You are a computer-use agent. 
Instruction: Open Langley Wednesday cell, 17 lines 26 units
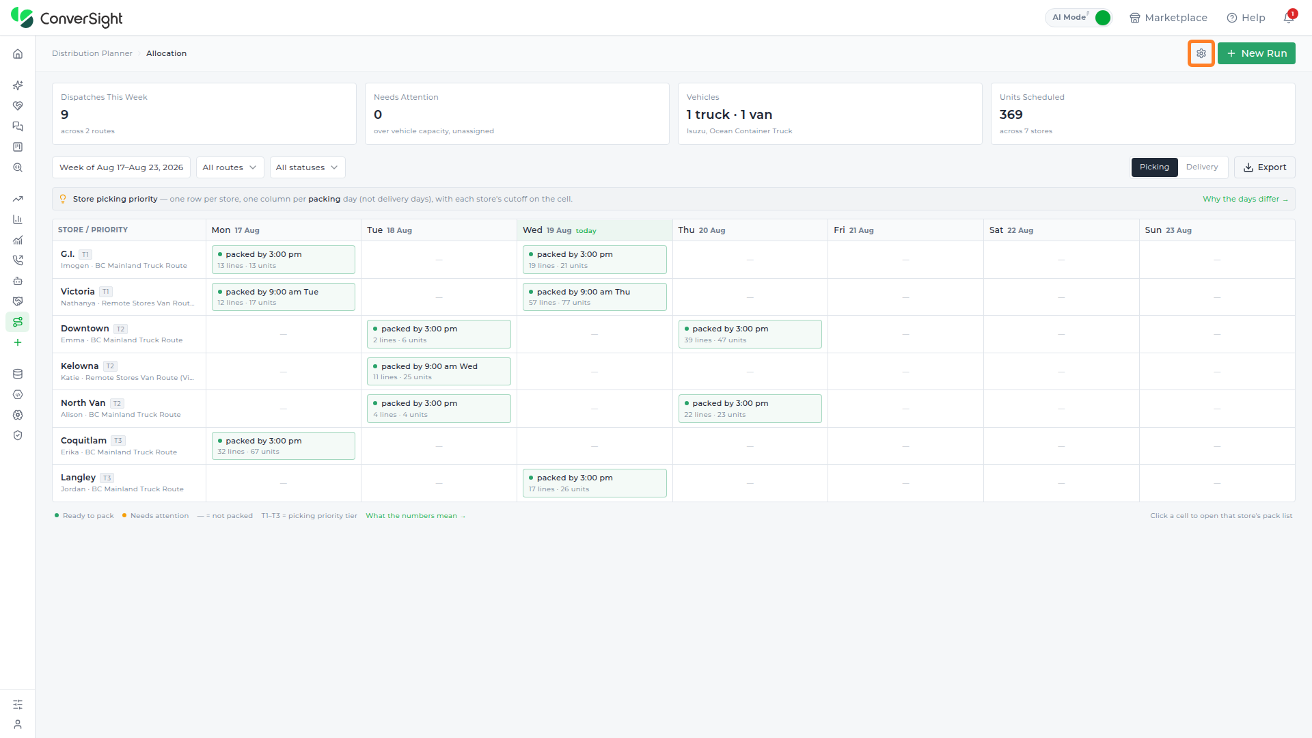click(594, 483)
